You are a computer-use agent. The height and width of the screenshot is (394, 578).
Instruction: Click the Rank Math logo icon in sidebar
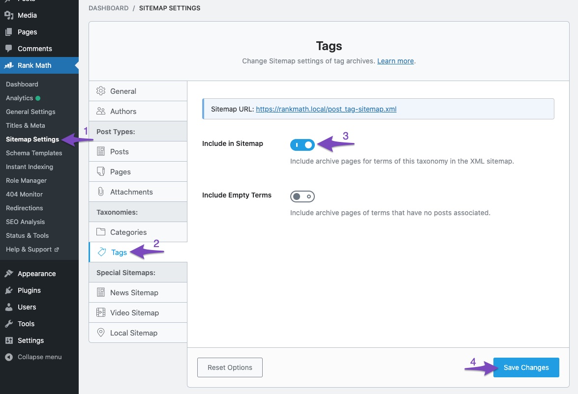point(9,65)
